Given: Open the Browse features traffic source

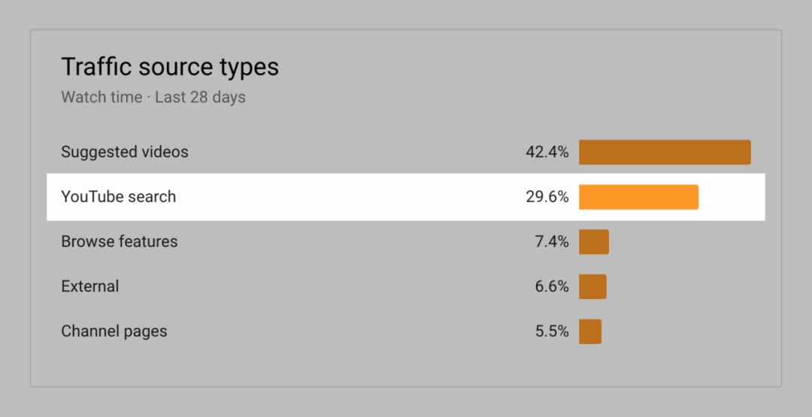Looking at the screenshot, I should (x=119, y=242).
